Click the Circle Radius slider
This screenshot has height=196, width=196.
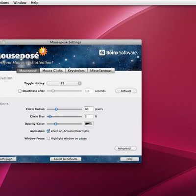[x=64, y=109]
